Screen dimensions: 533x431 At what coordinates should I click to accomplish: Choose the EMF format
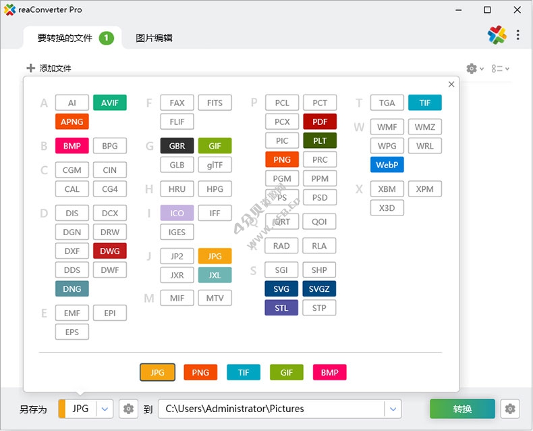72,313
